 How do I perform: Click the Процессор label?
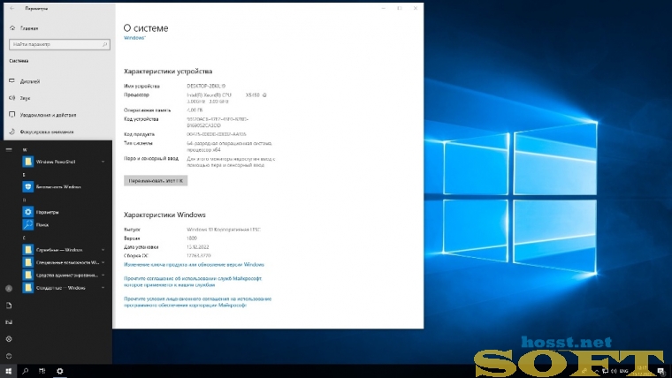(x=136, y=95)
